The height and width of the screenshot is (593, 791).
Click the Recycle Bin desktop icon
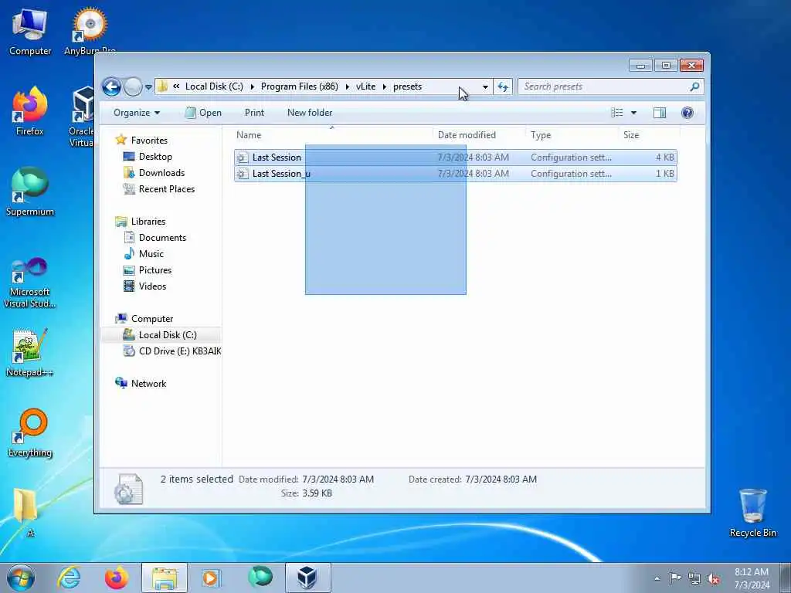point(752,513)
